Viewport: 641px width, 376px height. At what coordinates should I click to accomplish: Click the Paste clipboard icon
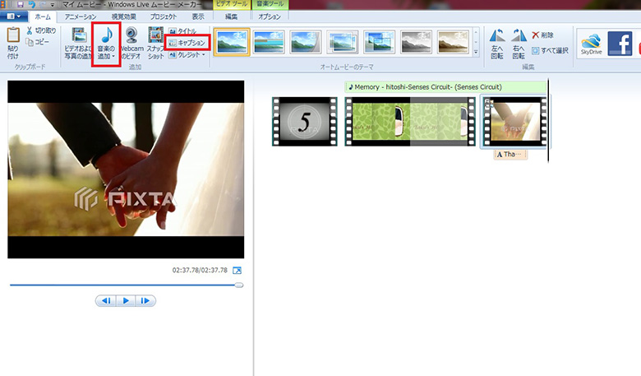pos(13,35)
